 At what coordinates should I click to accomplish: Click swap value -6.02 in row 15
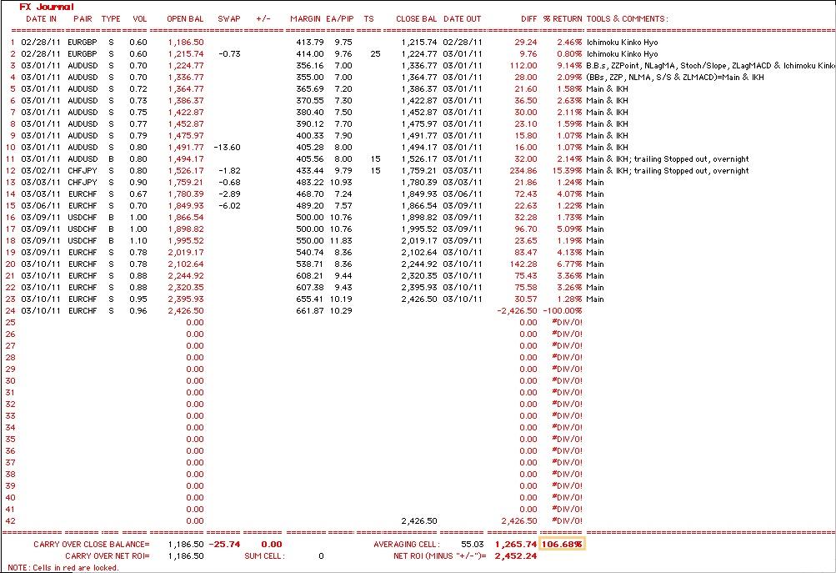point(229,206)
